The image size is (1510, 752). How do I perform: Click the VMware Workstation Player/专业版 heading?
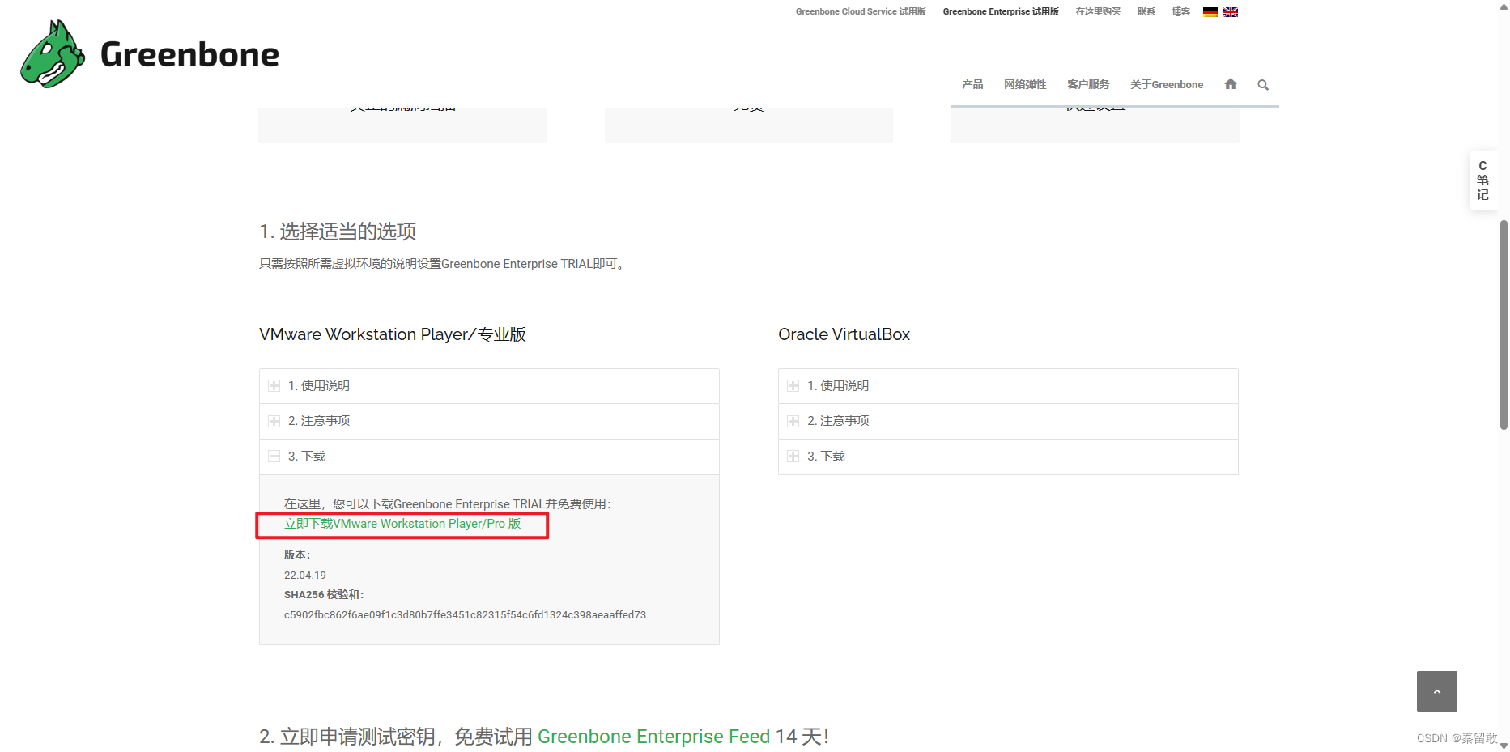[393, 334]
